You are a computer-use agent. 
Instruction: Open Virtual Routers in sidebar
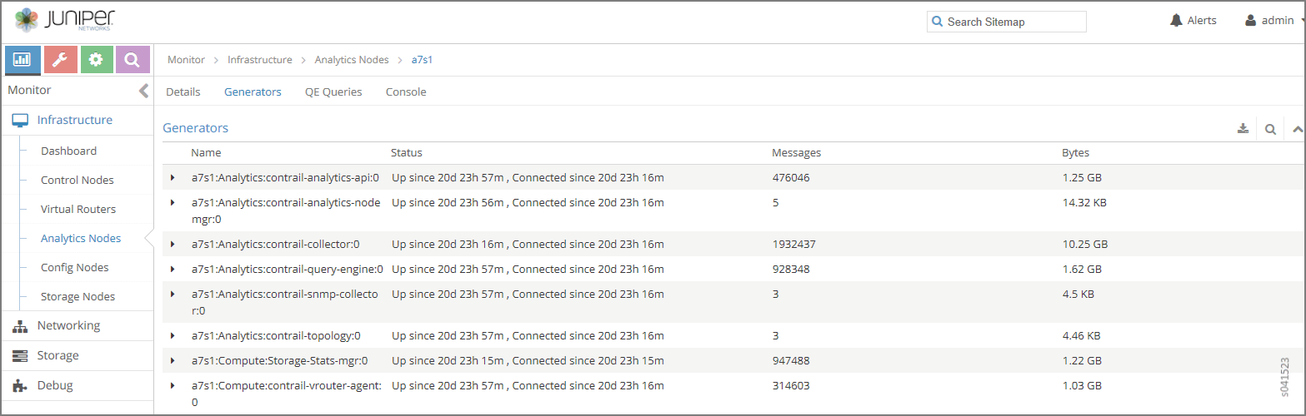click(78, 210)
